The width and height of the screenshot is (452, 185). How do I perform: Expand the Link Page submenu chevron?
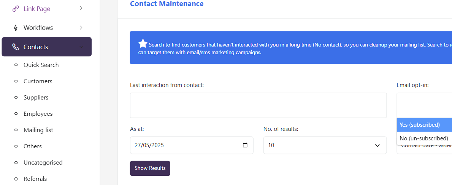(x=81, y=9)
